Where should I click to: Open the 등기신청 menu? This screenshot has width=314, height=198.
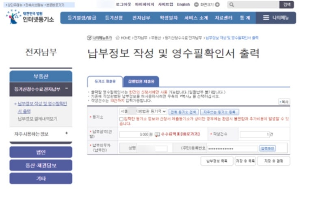114,18
